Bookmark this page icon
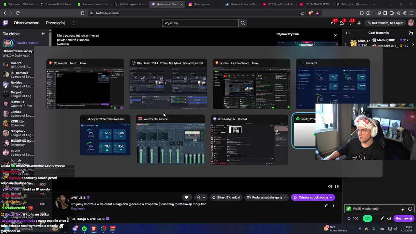 (x=83, y=13)
